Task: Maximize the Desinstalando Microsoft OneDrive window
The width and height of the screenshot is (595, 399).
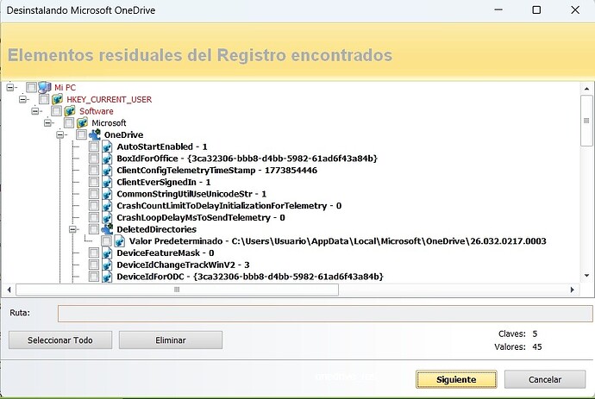Action: (536, 10)
